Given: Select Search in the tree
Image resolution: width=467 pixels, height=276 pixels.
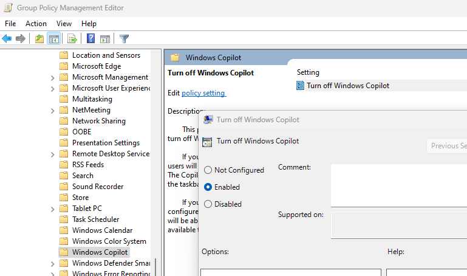Looking at the screenshot, I should (x=83, y=176).
